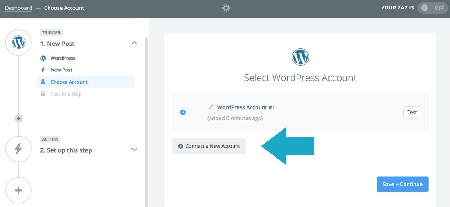The width and height of the screenshot is (450, 207).
Task: Click the Zapier loading logo in header
Action: point(226,8)
